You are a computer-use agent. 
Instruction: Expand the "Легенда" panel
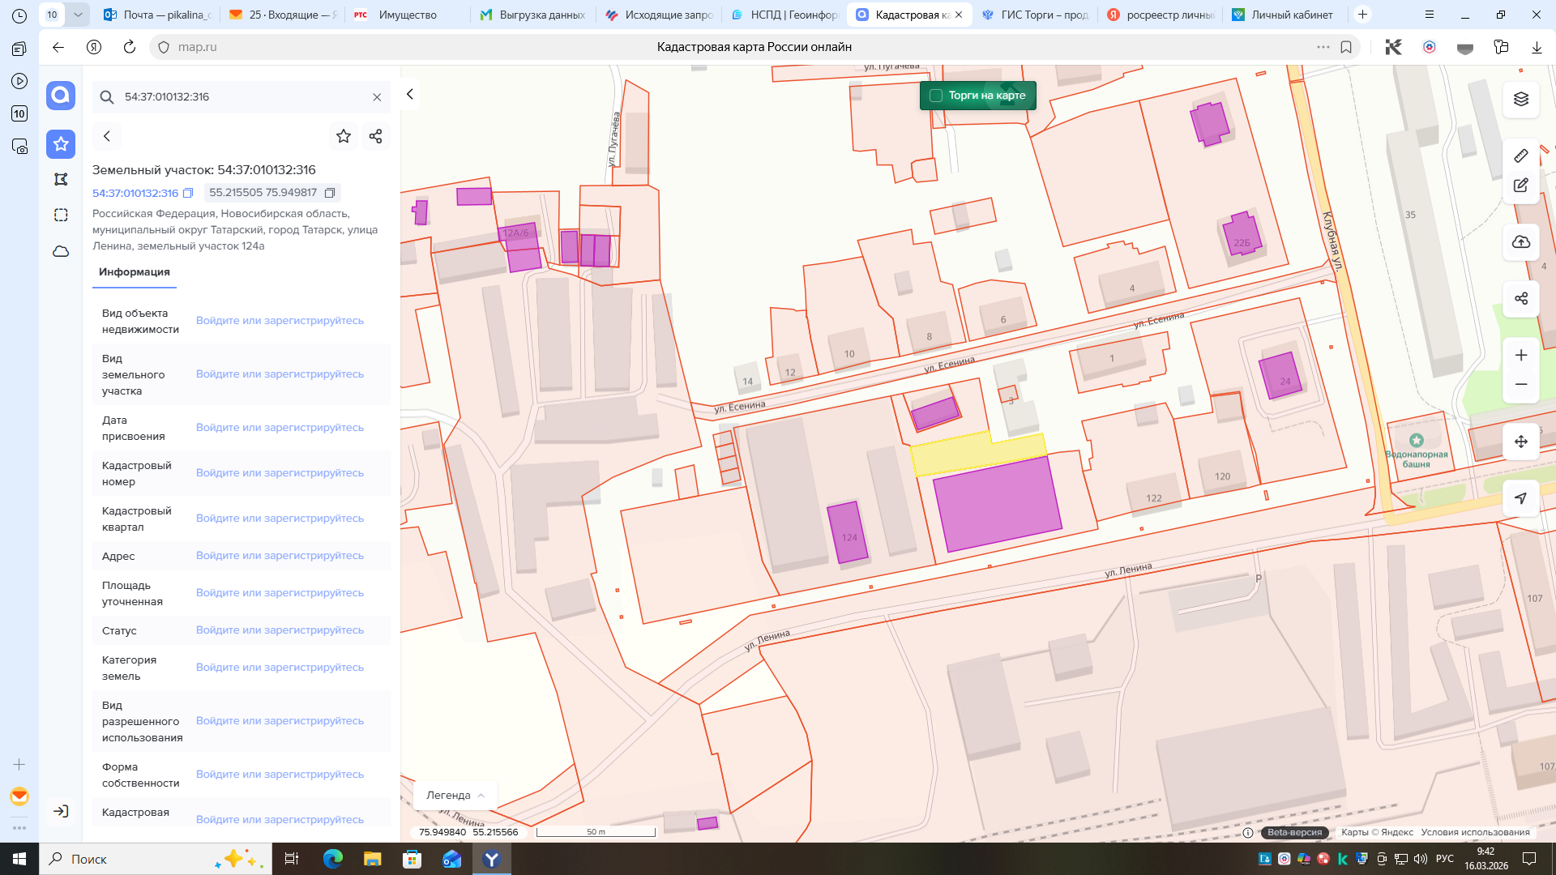click(455, 796)
